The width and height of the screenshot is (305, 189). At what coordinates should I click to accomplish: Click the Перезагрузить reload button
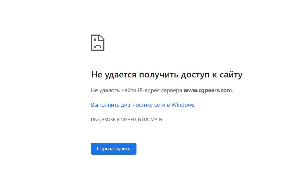point(113,149)
